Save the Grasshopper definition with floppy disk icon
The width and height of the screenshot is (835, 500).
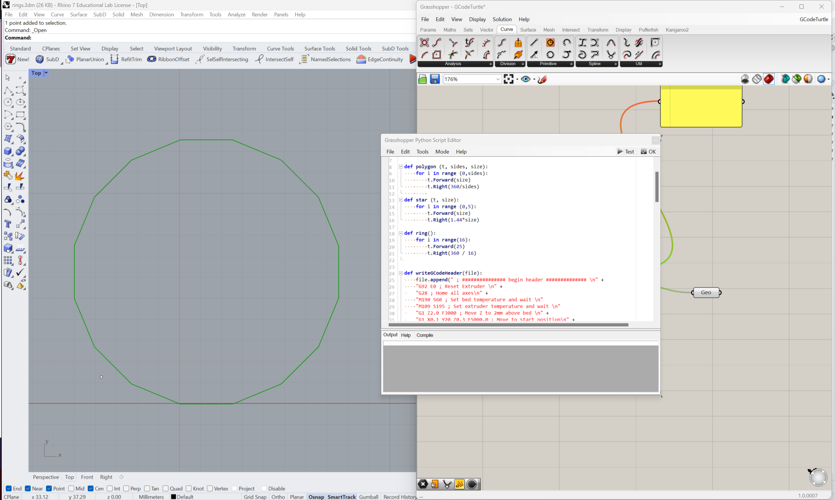pyautogui.click(x=434, y=79)
